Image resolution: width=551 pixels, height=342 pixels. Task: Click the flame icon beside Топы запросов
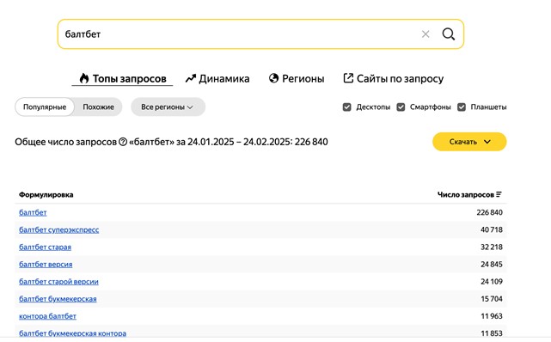[84, 78]
